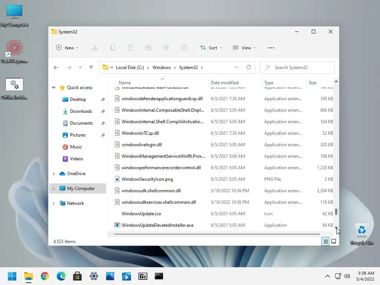Click the Cut scissors icon in toolbar
The height and width of the screenshot is (285, 380).
click(95, 48)
